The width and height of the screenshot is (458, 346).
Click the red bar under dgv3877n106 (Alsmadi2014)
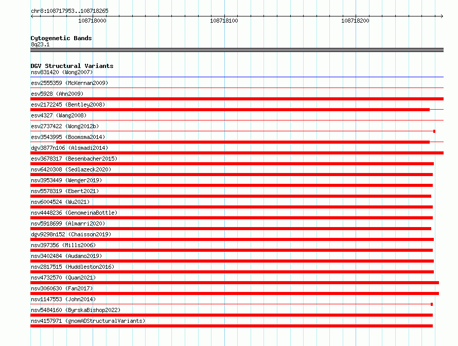click(x=237, y=153)
